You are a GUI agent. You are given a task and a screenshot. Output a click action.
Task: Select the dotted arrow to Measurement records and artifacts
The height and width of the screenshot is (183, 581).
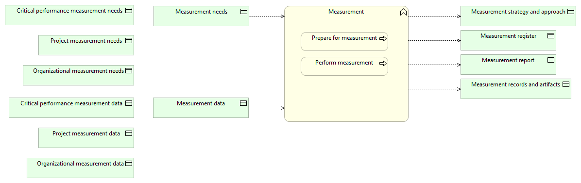point(434,89)
